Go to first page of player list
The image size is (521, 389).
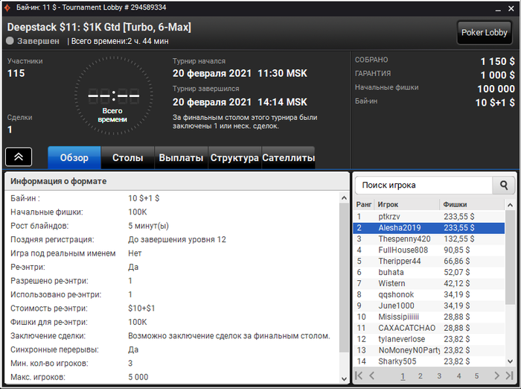[x=359, y=376]
